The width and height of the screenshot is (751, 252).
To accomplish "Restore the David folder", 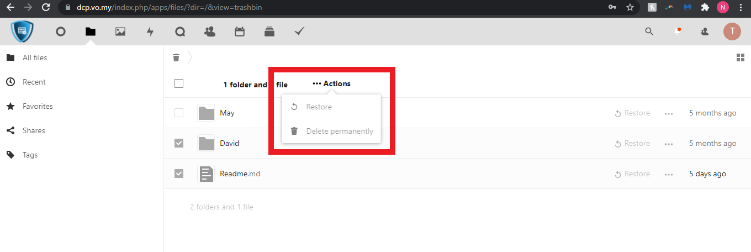I will click(632, 144).
